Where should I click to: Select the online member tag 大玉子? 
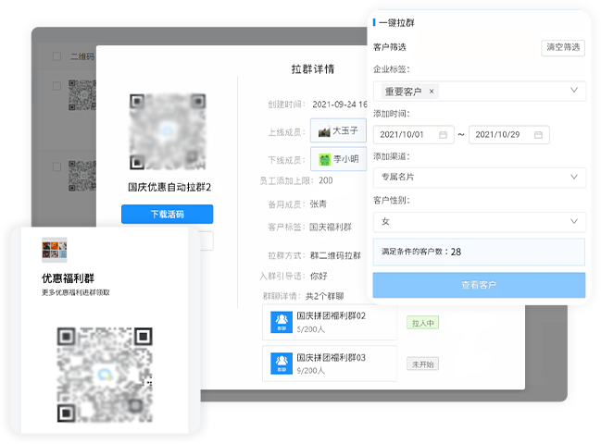(x=338, y=131)
